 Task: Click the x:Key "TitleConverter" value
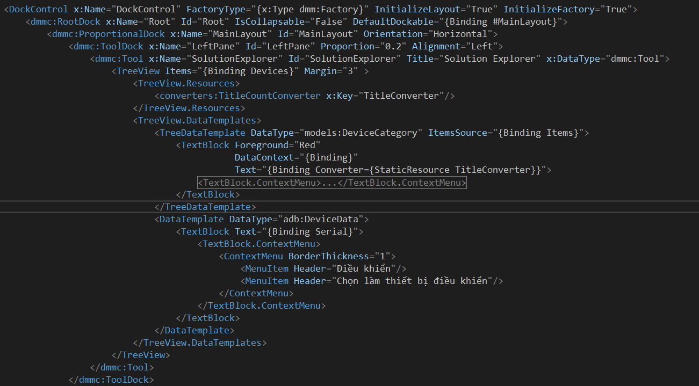coord(401,96)
